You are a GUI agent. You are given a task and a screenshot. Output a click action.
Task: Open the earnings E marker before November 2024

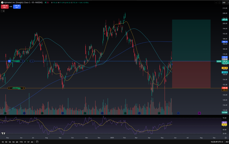[85, 113]
